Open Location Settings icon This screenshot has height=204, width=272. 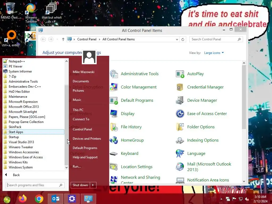click(114, 167)
